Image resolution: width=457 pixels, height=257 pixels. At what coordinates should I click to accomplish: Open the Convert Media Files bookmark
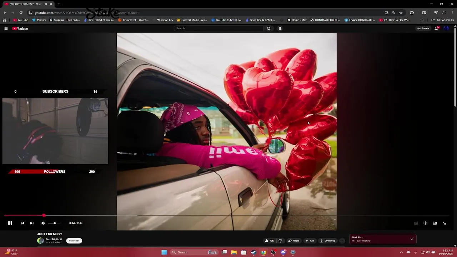click(x=192, y=20)
